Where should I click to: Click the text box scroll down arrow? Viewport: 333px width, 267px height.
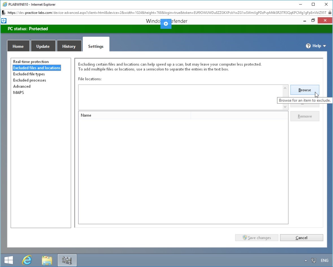pos(285,107)
